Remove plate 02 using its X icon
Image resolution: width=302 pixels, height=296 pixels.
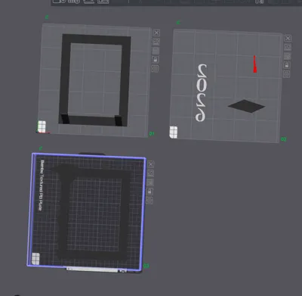pyautogui.click(x=288, y=38)
